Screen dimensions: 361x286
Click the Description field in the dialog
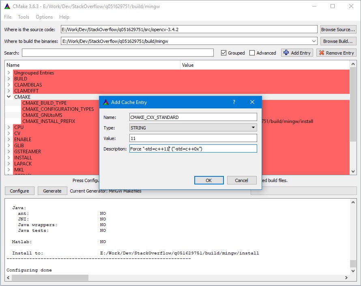(x=193, y=149)
